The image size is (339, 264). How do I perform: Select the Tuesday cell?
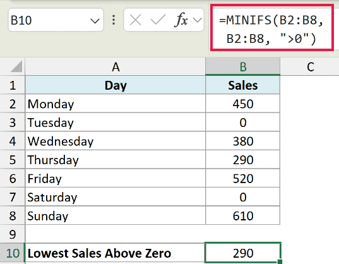pyautogui.click(x=116, y=122)
